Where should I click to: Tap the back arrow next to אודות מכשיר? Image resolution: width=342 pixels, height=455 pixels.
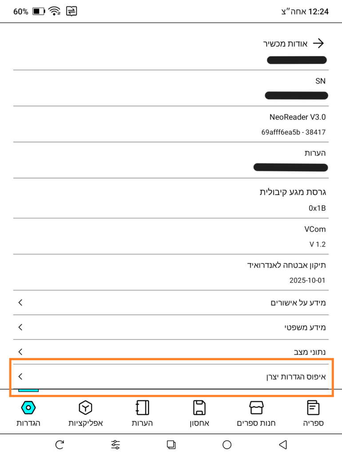(318, 43)
